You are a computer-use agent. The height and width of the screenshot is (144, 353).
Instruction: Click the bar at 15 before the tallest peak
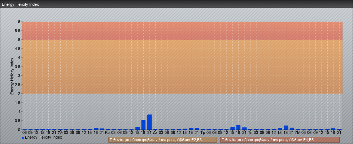[138, 128]
